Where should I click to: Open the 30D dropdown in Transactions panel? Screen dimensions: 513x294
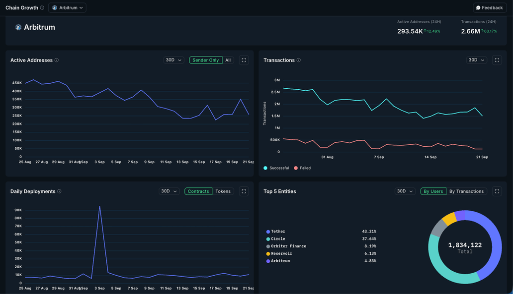(x=476, y=60)
